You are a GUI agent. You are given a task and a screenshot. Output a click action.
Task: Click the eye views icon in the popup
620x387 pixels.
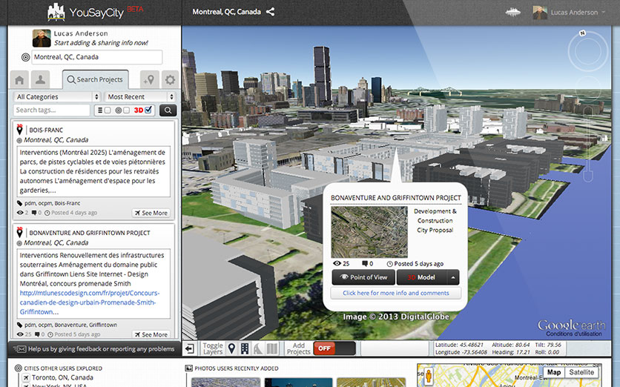pos(337,264)
